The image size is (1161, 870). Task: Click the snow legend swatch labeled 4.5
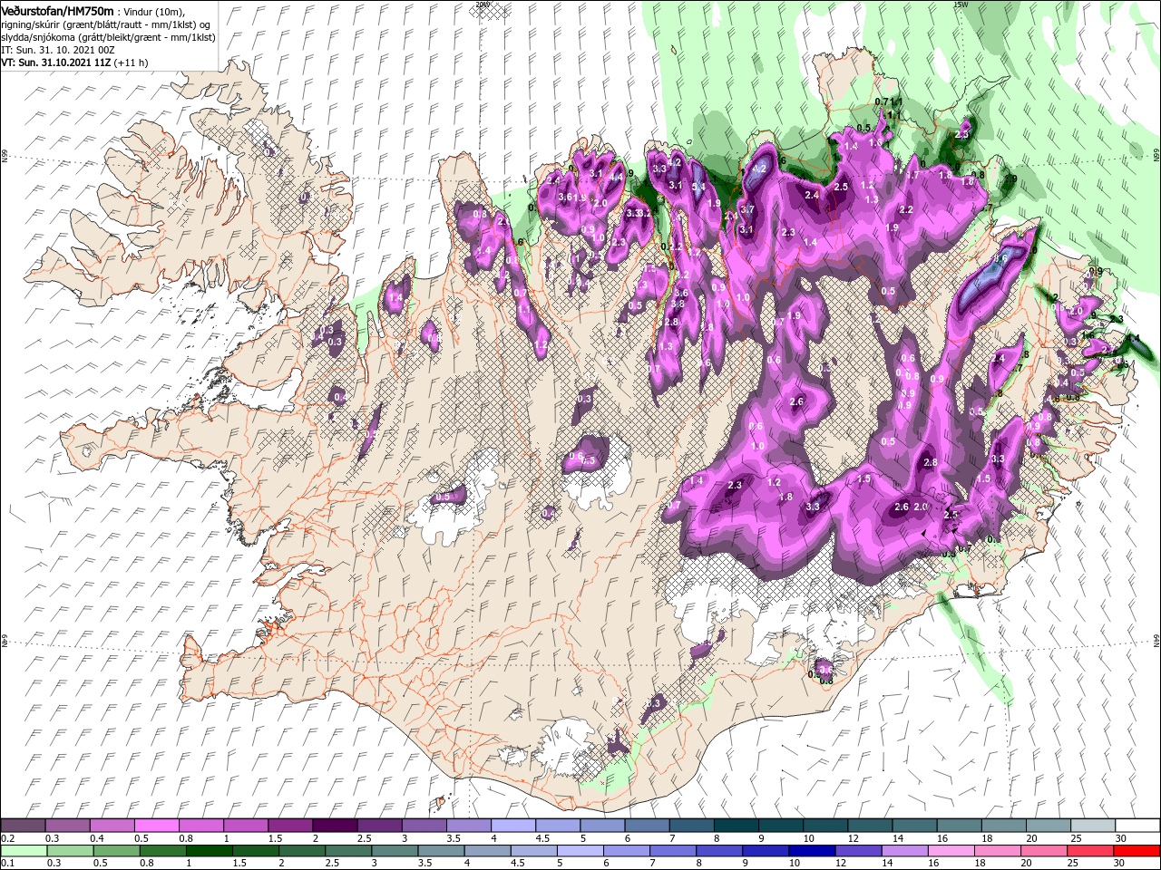[556, 826]
